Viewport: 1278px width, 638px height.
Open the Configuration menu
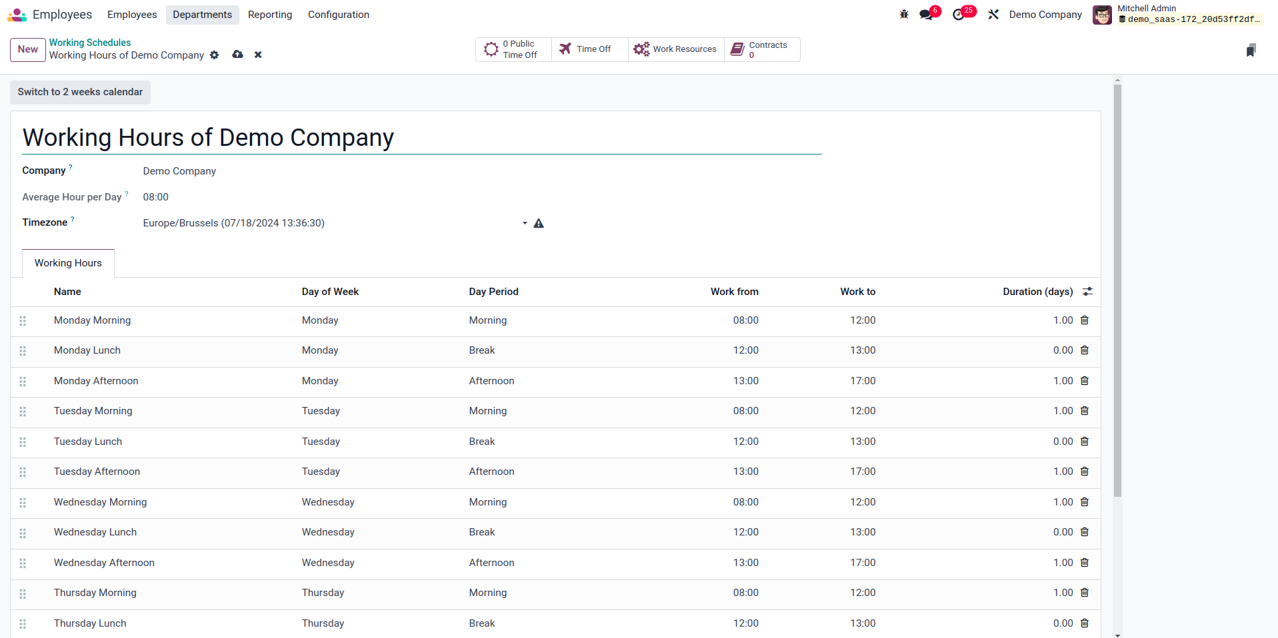click(339, 15)
